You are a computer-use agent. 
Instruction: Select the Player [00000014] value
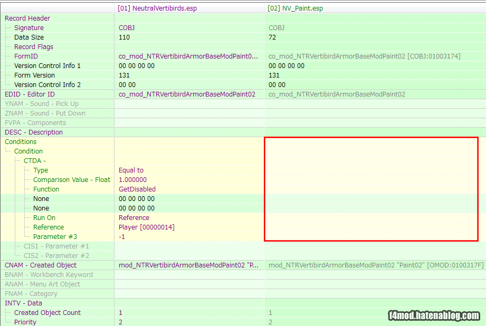click(146, 227)
